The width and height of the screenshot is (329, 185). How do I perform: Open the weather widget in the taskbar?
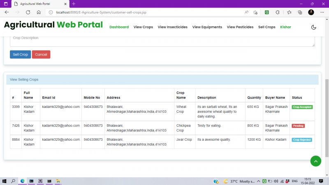click(x=239, y=181)
